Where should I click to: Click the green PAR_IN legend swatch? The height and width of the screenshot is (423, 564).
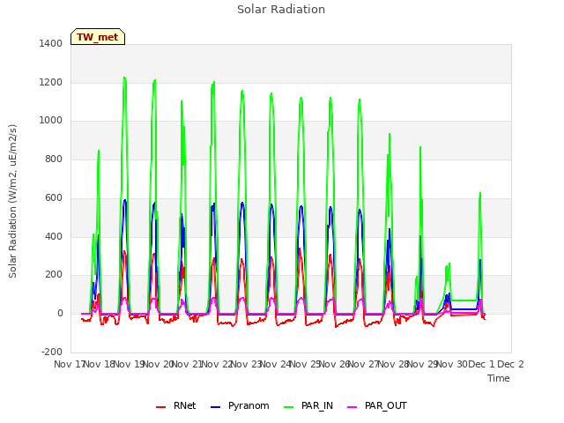289,407
